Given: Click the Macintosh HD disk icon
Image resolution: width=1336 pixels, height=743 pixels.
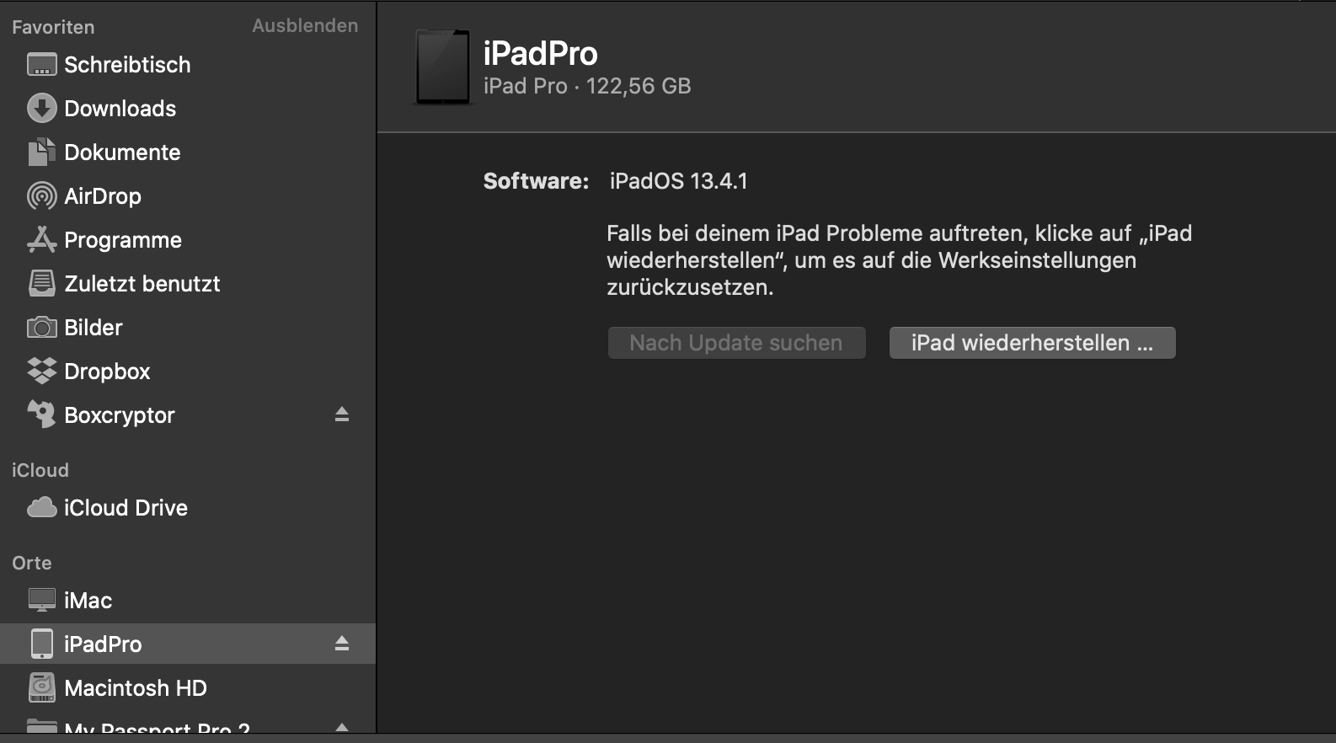Looking at the screenshot, I should point(41,688).
